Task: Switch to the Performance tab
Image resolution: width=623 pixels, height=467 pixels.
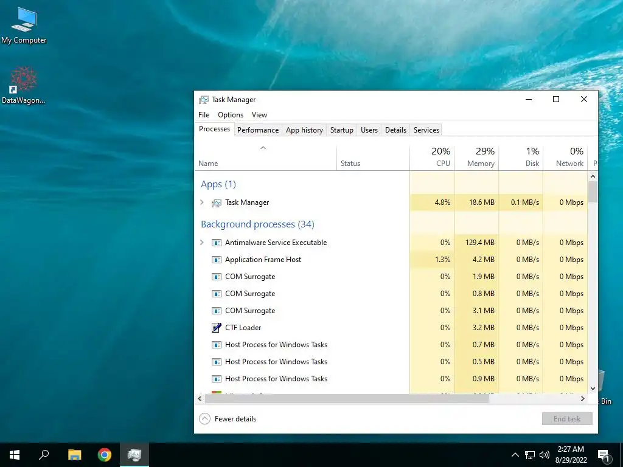Action: click(x=258, y=130)
